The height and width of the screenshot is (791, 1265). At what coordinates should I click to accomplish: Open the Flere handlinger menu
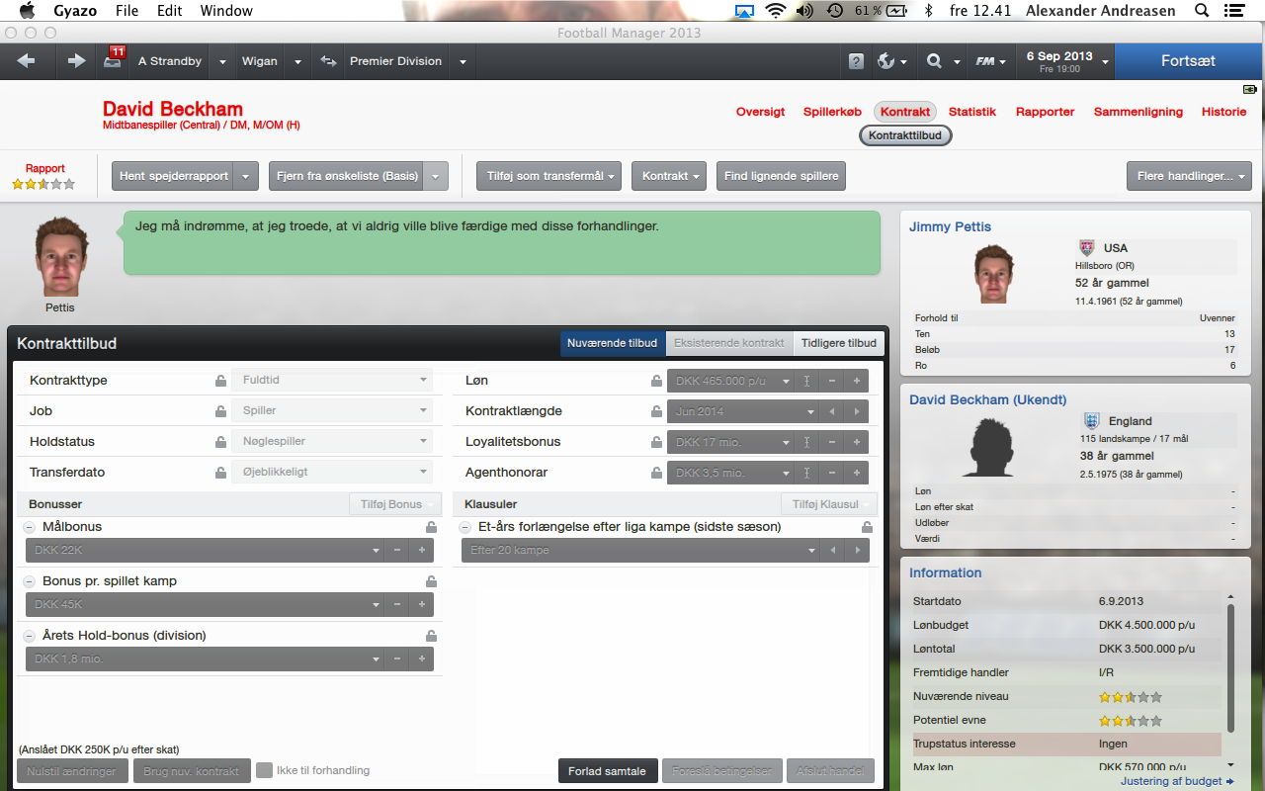(1189, 176)
